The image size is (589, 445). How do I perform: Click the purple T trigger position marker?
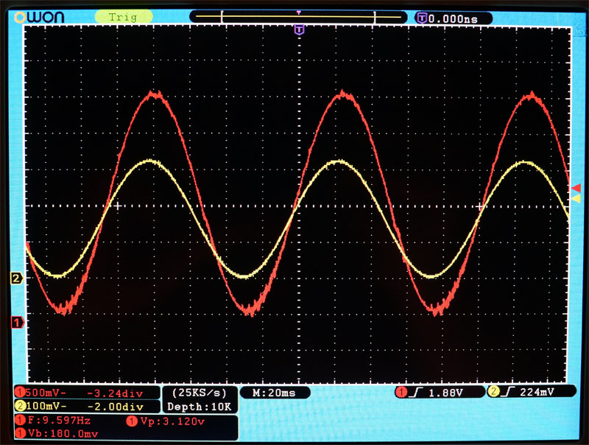click(299, 29)
